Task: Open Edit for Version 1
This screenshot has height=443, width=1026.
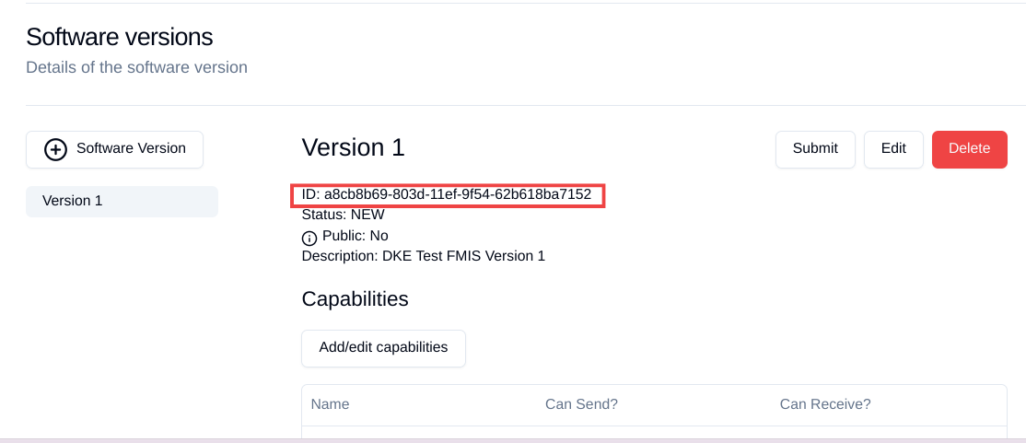Action: click(893, 149)
